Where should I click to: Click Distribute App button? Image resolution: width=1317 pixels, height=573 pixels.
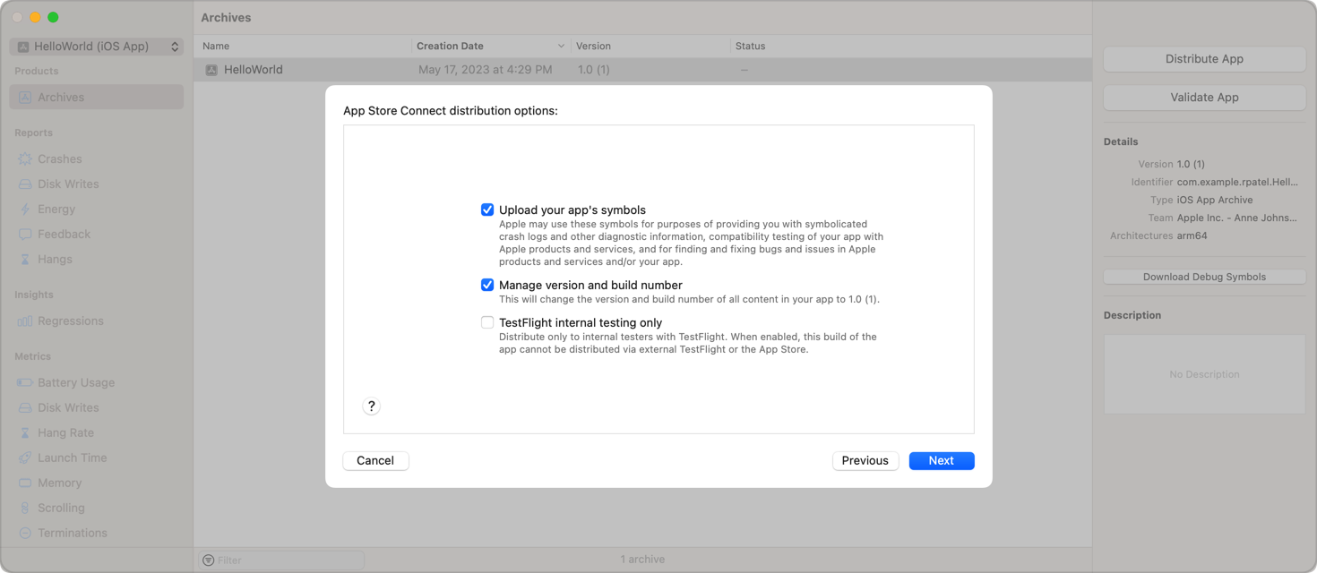[1204, 59]
